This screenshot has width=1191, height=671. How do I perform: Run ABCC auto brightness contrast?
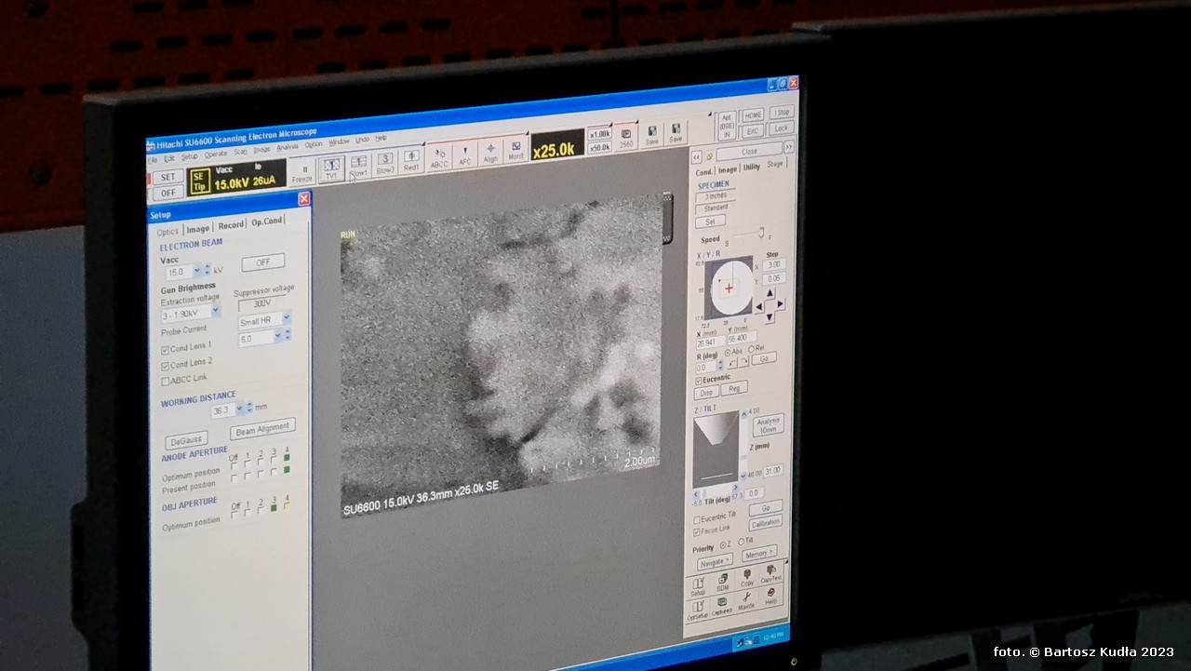438,156
